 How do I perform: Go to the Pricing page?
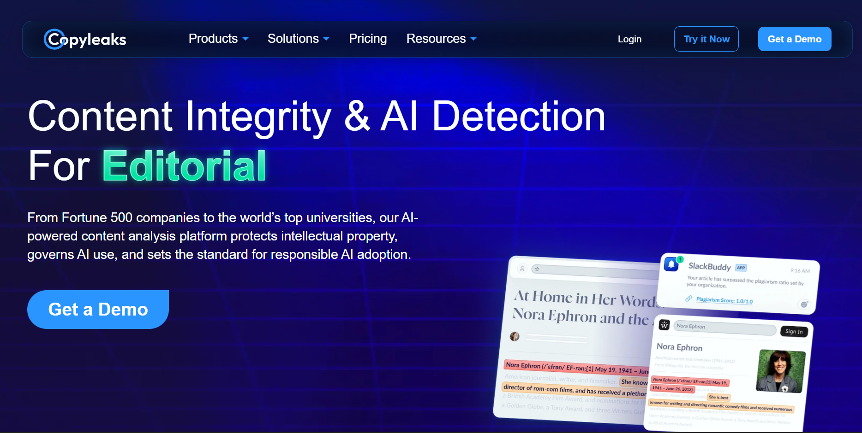pos(368,39)
